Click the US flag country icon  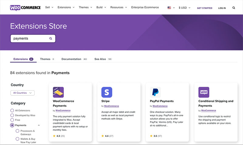click(169, 8)
